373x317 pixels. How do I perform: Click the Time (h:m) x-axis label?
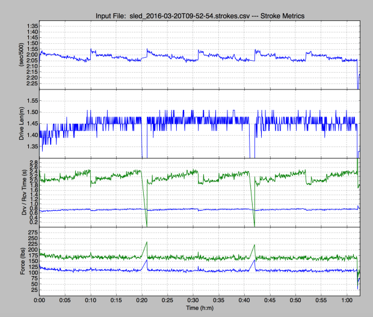click(199, 307)
